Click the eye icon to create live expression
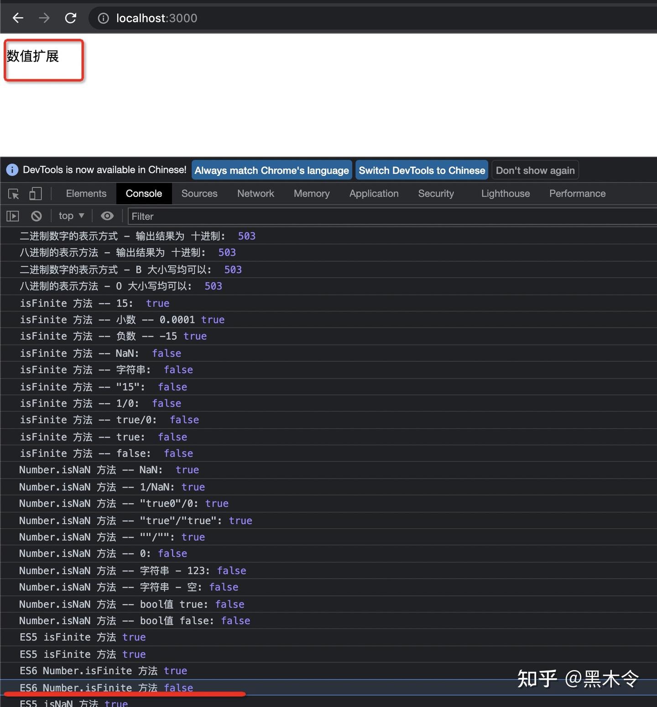Image resolution: width=657 pixels, height=707 pixels. tap(107, 216)
